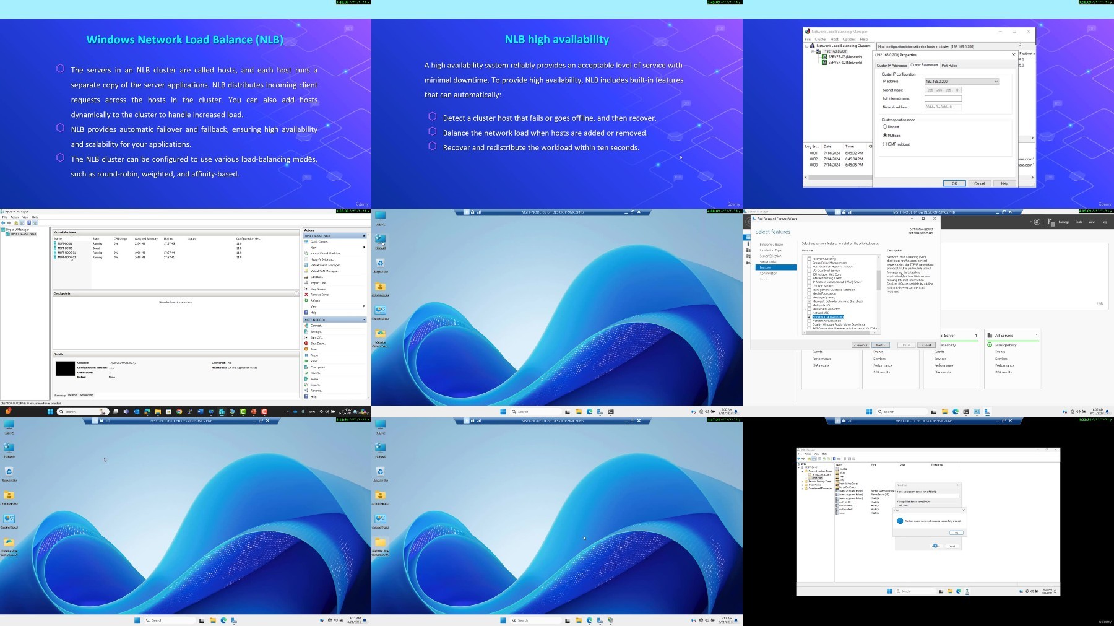Click the Start button on Hyper-V host taskbar
This screenshot has width=1114, height=626.
tap(50, 412)
